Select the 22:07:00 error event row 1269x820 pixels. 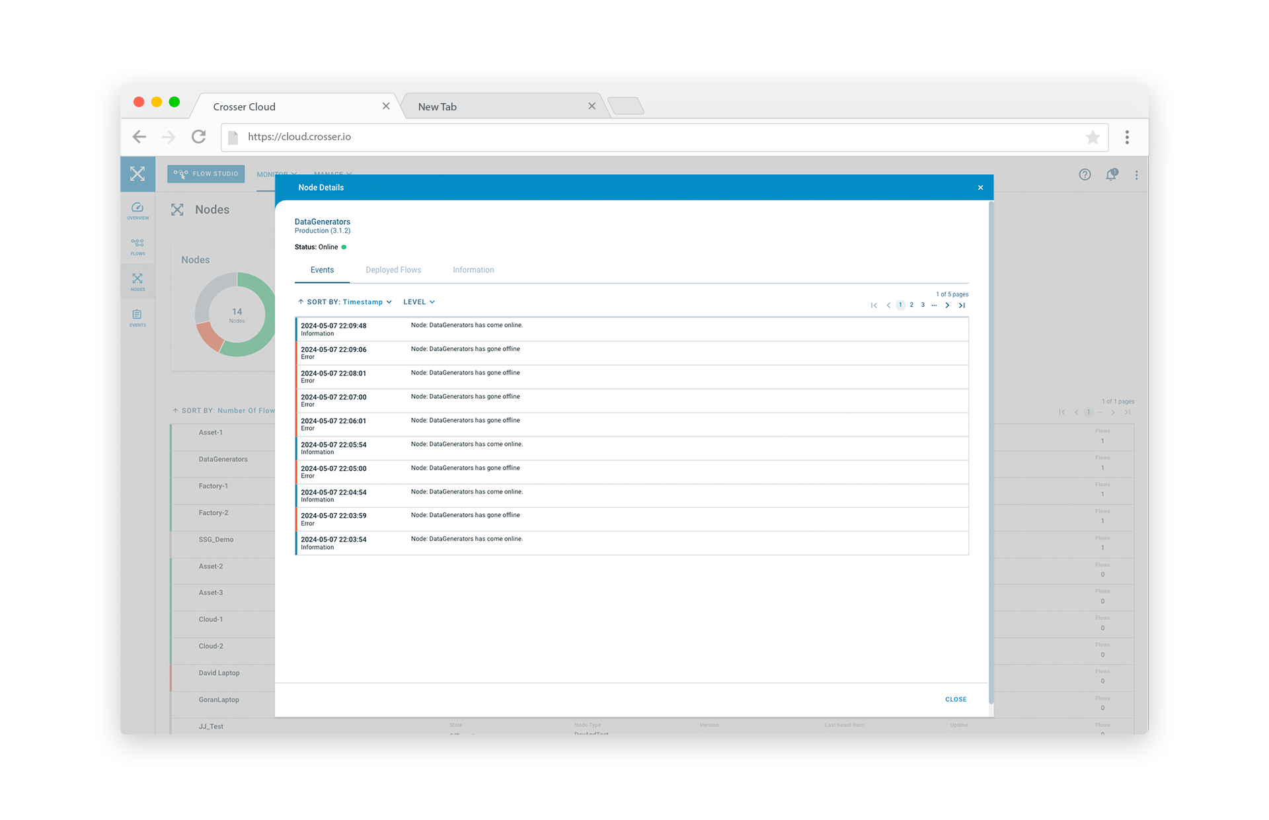[632, 401]
